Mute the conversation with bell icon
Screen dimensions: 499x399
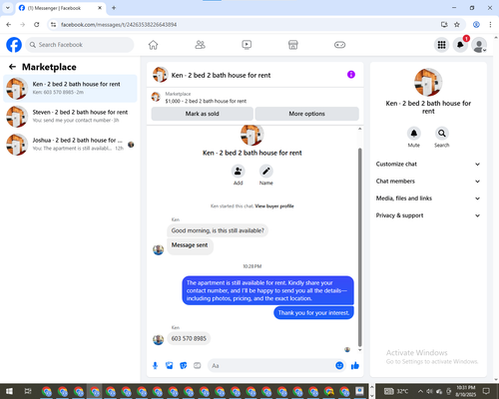coord(414,134)
